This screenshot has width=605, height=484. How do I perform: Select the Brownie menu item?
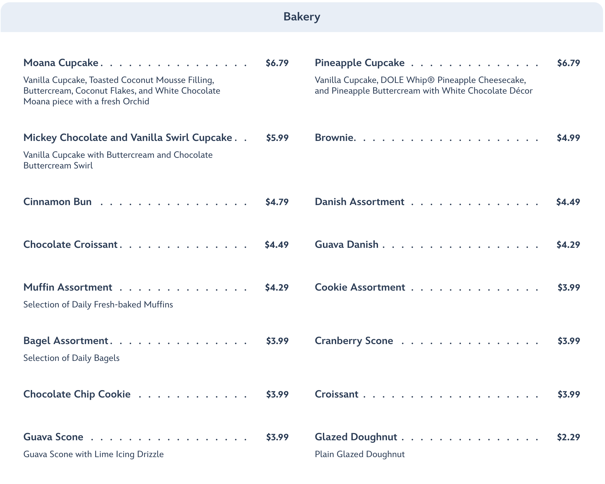335,138
